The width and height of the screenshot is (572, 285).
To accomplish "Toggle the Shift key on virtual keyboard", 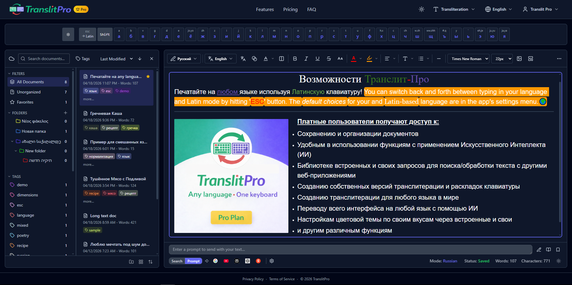I will point(105,35).
